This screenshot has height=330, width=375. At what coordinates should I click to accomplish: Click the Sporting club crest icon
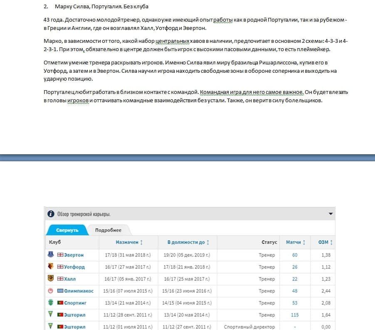click(x=51, y=303)
